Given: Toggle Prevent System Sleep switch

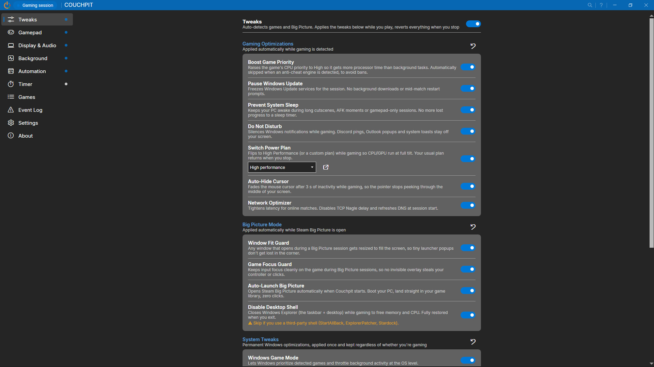Looking at the screenshot, I should (468, 110).
